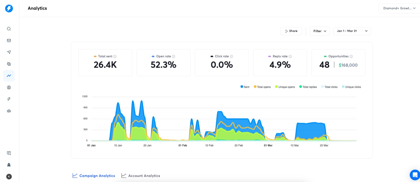Toggle the Total opens legend series
This screenshot has height=182, width=420.
click(x=262, y=87)
